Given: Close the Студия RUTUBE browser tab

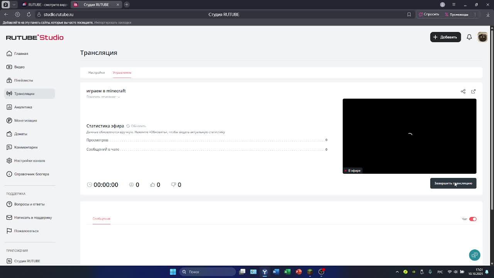Looking at the screenshot, I should click(x=118, y=5).
